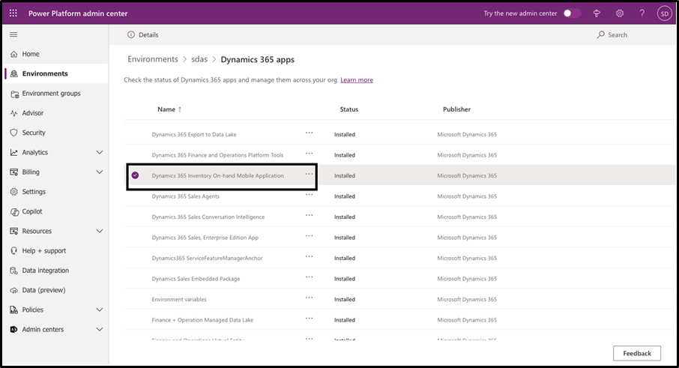The image size is (679, 368).
Task: Go to Data integration in sidebar
Action: pyautogui.click(x=45, y=271)
